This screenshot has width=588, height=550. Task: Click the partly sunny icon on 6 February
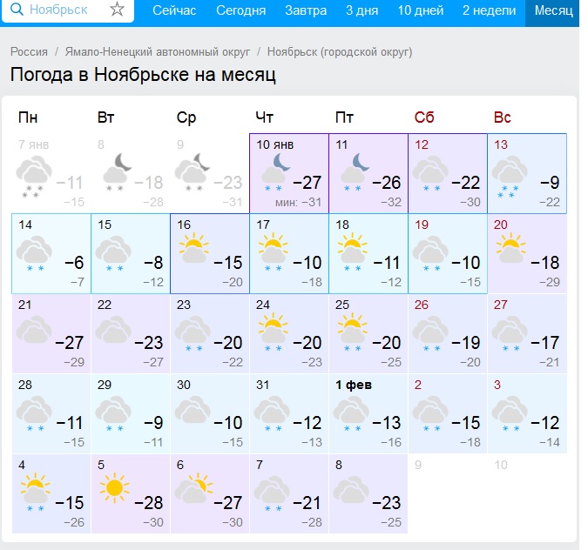click(x=193, y=488)
